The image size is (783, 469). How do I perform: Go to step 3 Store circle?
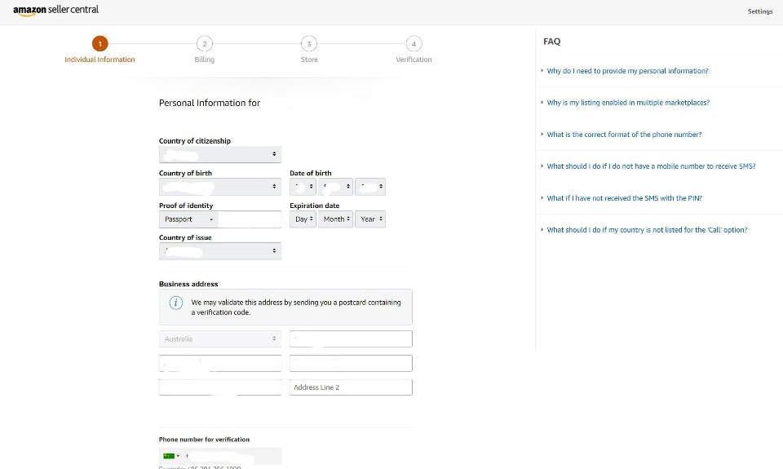[x=309, y=44]
